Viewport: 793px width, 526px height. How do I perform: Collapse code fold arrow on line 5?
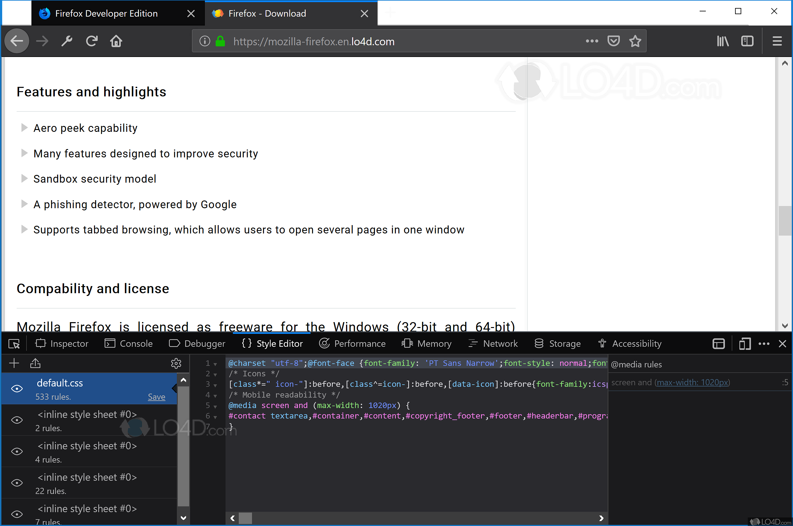215,406
